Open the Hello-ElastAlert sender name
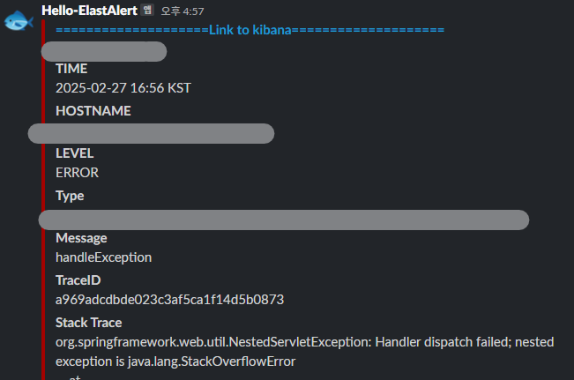Image resolution: width=574 pixels, height=380 pixels. coord(89,11)
